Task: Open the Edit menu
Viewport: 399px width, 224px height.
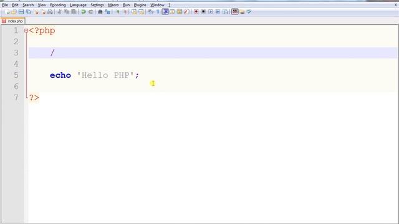Action: (15, 5)
